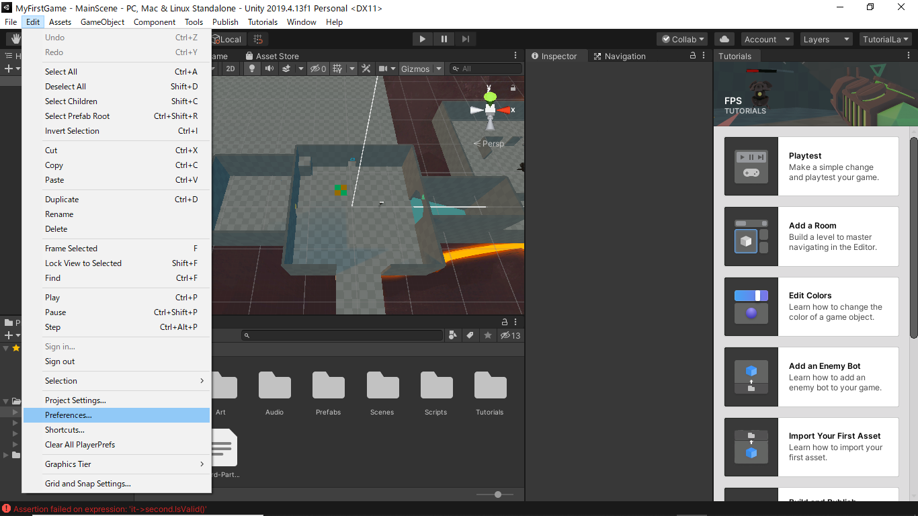Open the Collab dropdown
The height and width of the screenshot is (516, 918).
tap(683, 39)
